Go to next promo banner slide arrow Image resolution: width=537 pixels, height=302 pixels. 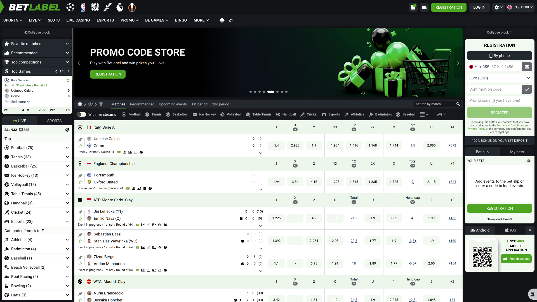click(458, 63)
